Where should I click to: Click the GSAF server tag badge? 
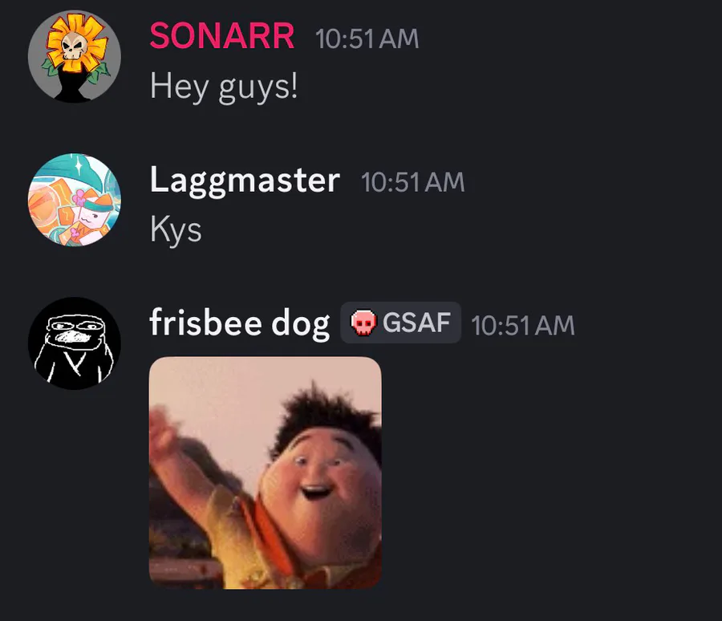coord(400,323)
